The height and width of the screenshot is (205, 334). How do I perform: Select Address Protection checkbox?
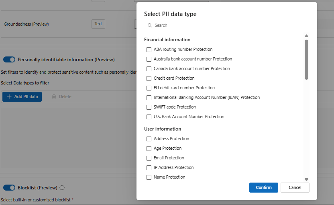pyautogui.click(x=149, y=139)
